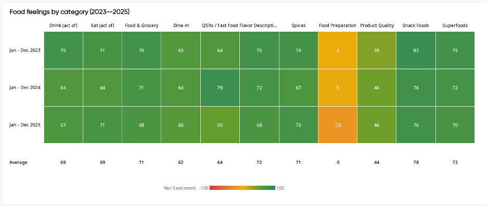Click the Jan - Dec 2024 row label
This screenshot has height=206, width=487.
click(x=25, y=87)
